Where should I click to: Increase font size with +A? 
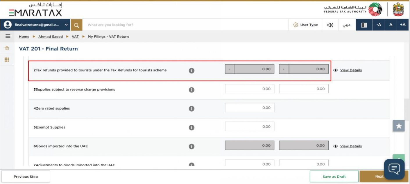tap(403, 25)
